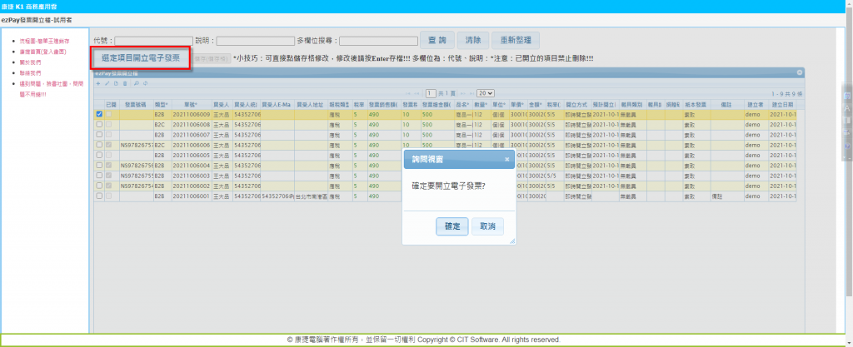The height and width of the screenshot is (347, 853).
Task: Sort grid by 類型 column header
Action: point(159,104)
